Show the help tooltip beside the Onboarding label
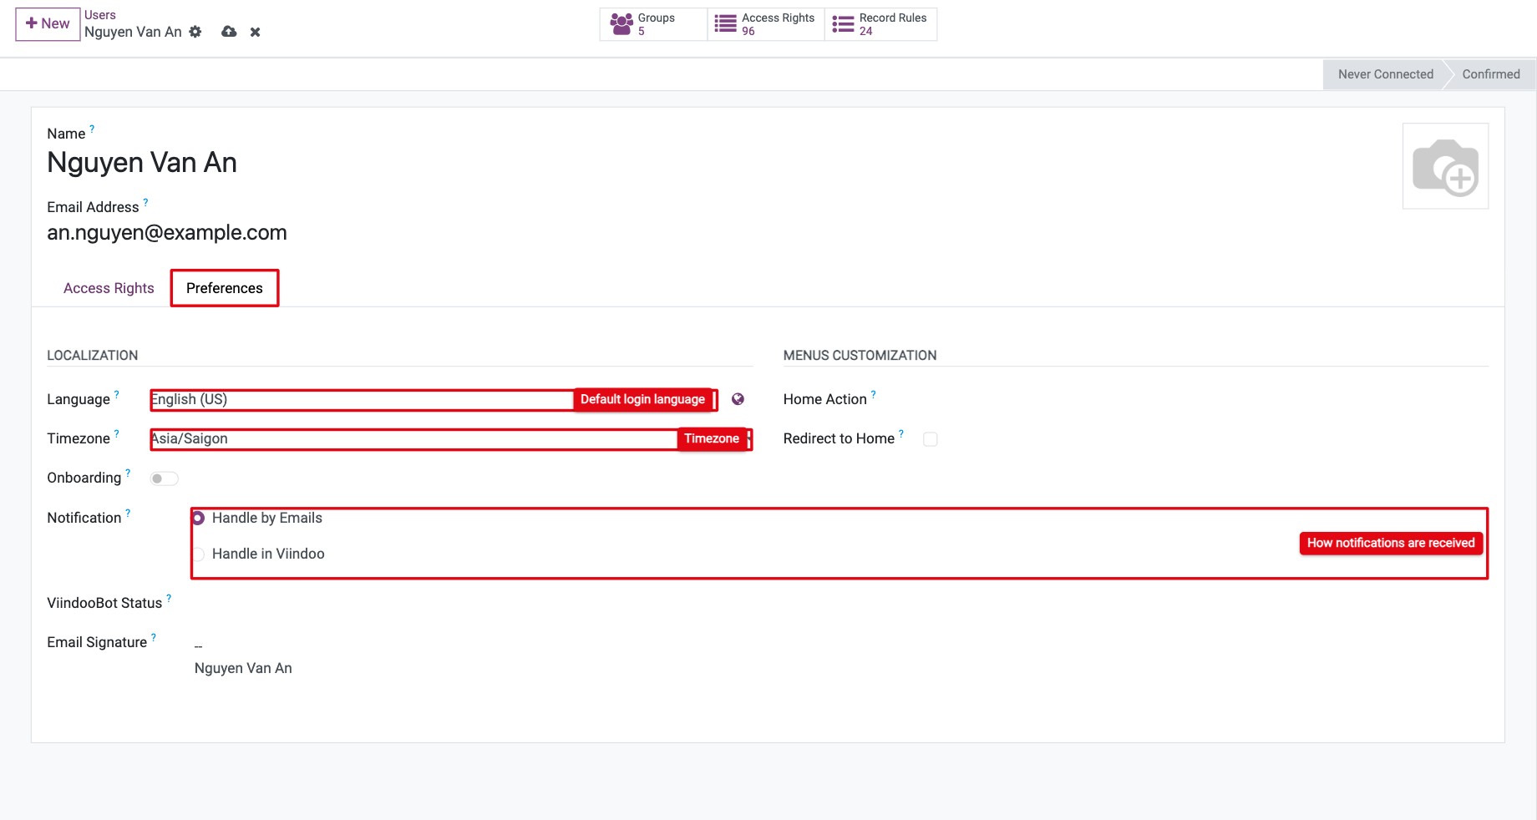 [x=128, y=473]
